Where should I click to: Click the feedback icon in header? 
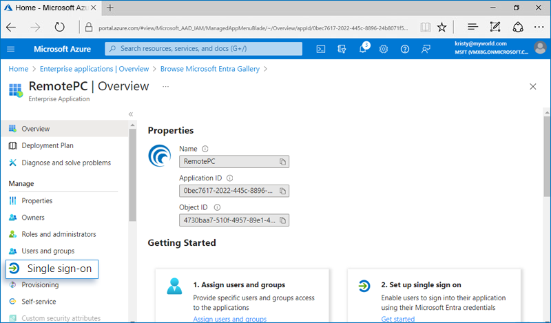(x=426, y=49)
